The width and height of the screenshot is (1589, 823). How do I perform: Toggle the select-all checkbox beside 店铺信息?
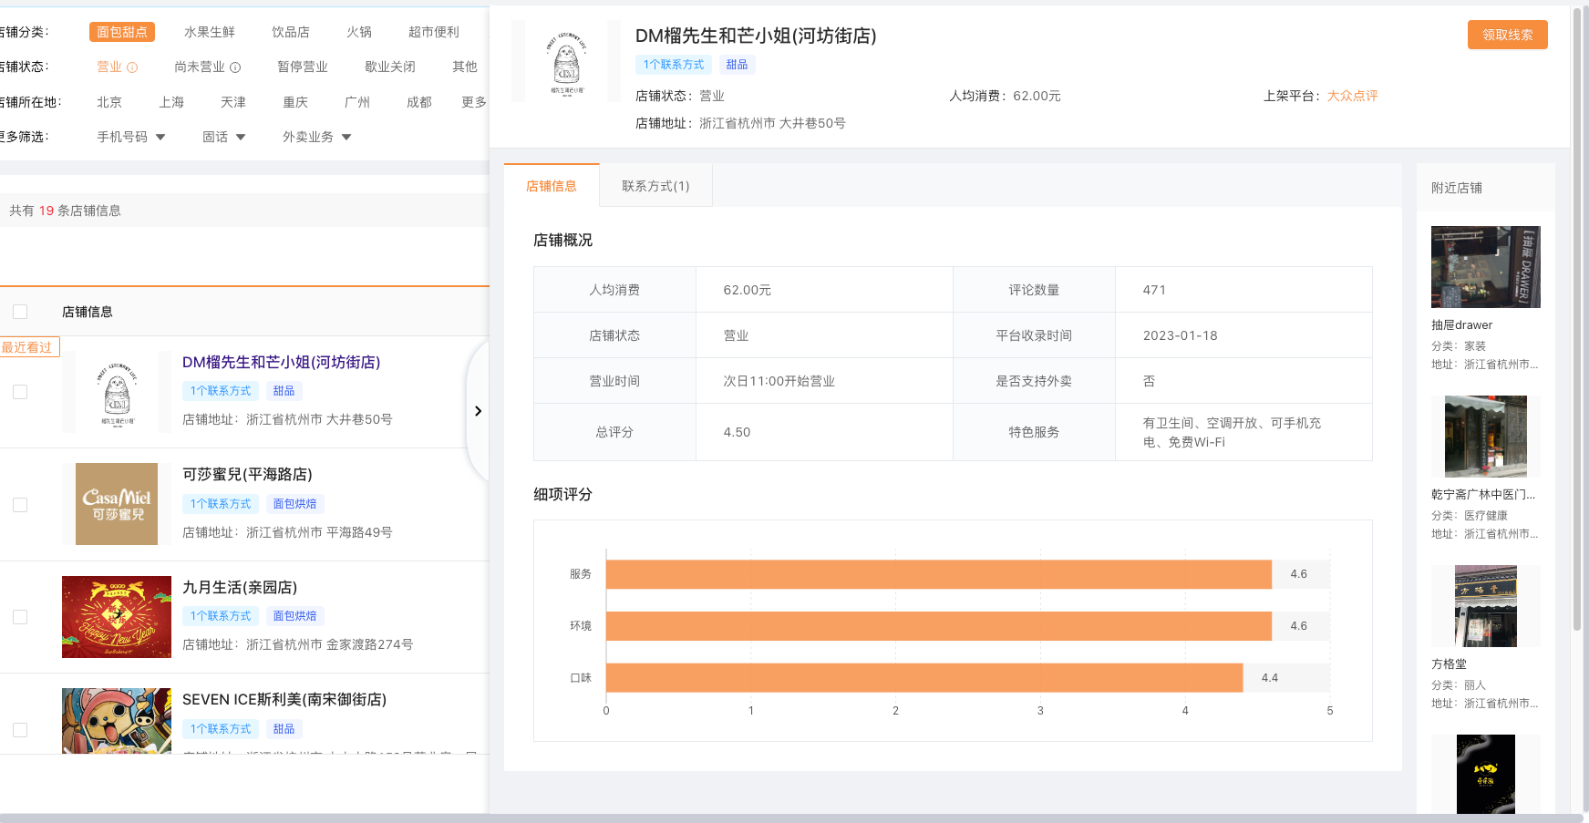pos(20,312)
